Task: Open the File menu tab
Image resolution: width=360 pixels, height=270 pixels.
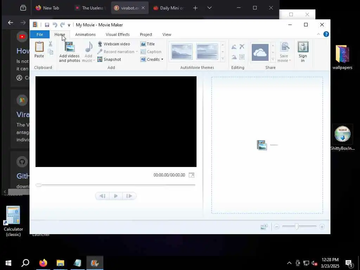Action: tap(40, 34)
